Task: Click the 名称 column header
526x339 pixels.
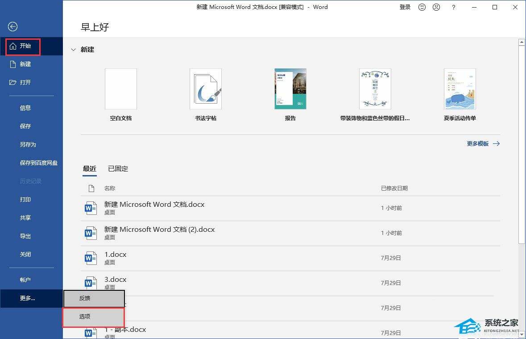Action: pyautogui.click(x=110, y=188)
